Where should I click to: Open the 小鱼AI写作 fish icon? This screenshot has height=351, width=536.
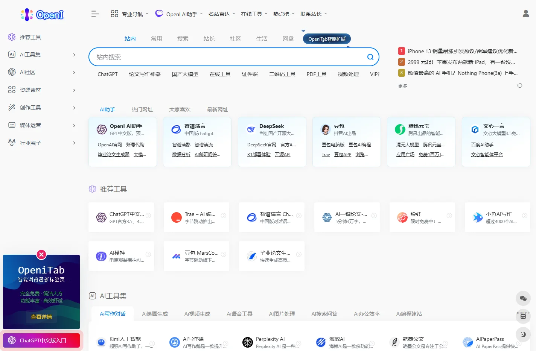[478, 217]
